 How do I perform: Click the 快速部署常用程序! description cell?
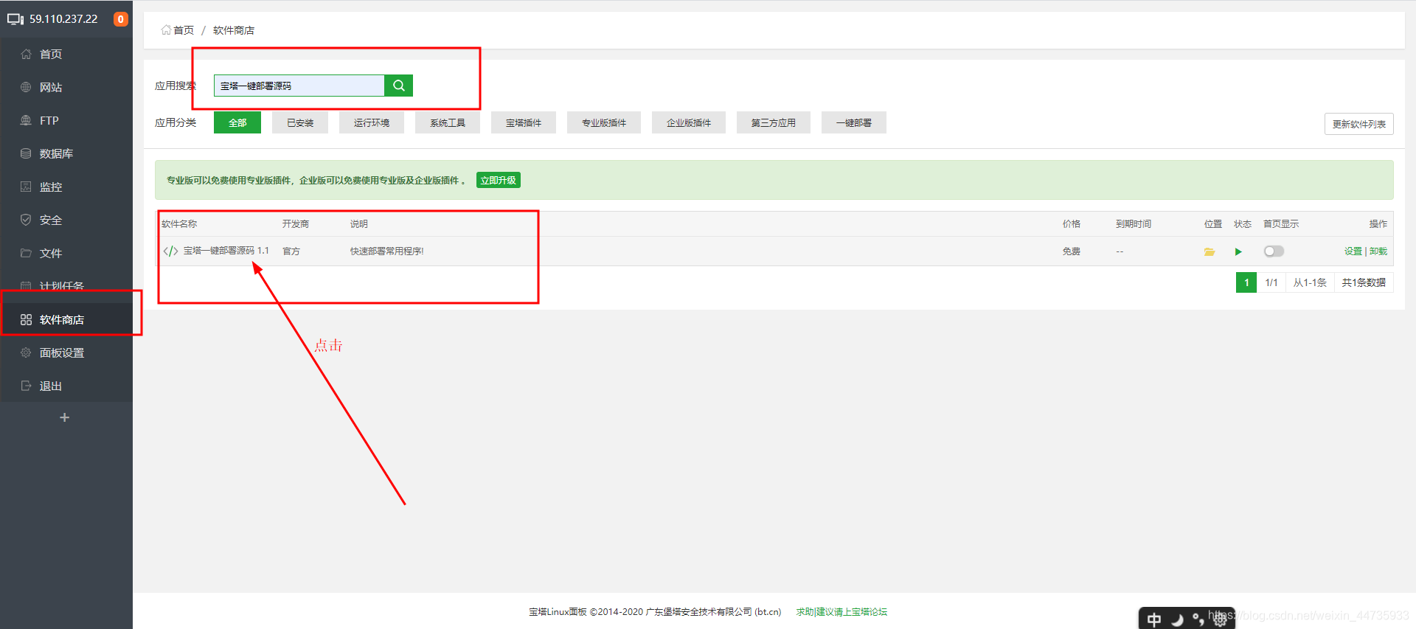point(387,251)
